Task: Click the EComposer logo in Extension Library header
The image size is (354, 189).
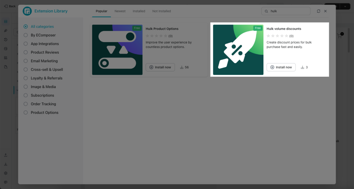Action: 27,11
